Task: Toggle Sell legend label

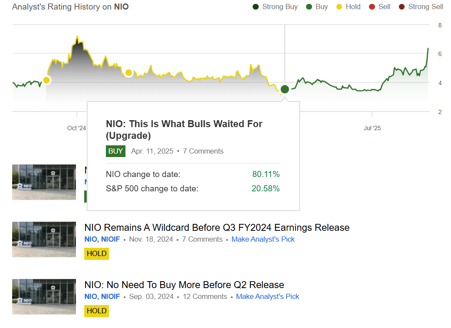Action: pyautogui.click(x=384, y=7)
